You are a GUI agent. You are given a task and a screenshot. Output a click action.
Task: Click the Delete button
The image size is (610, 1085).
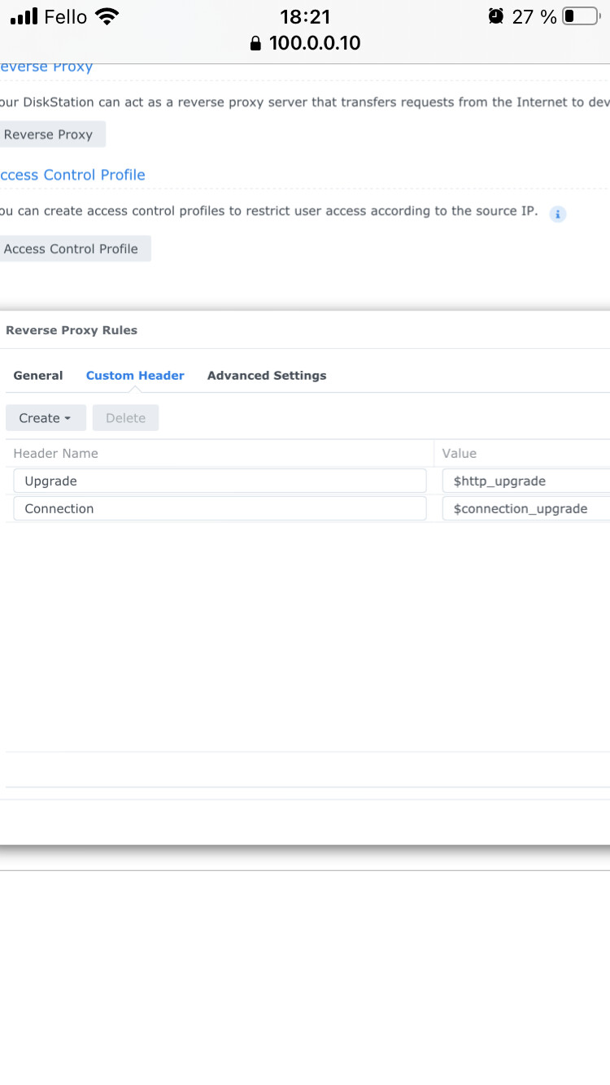[x=125, y=418]
